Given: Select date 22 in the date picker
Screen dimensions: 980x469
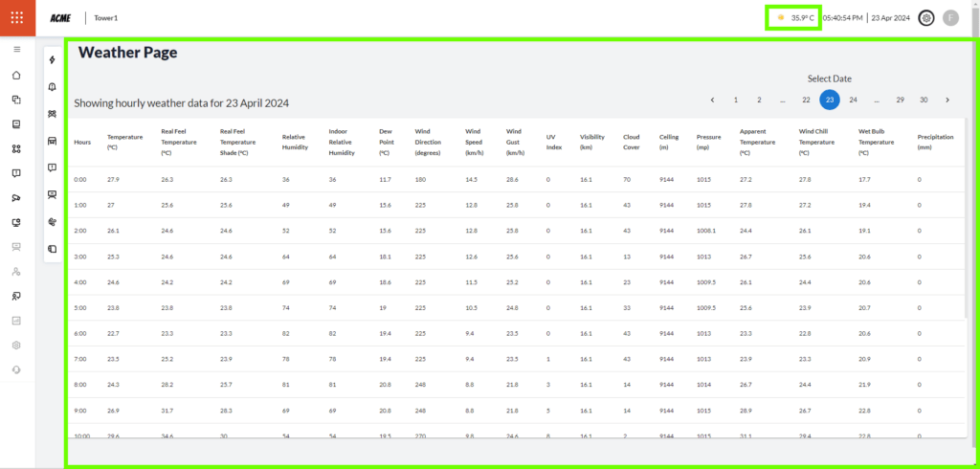Looking at the screenshot, I should pos(806,100).
